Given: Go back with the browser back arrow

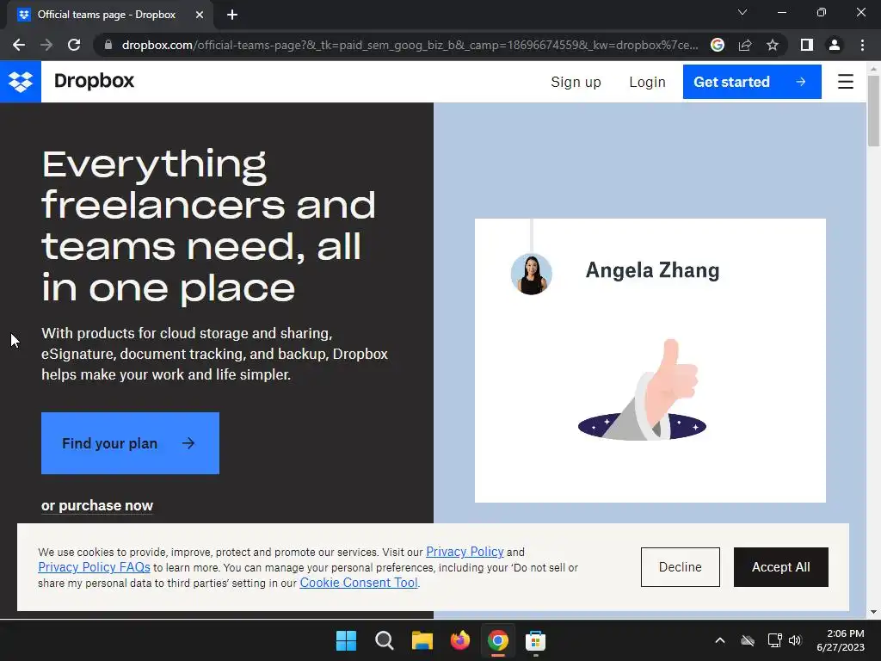Looking at the screenshot, I should click(x=19, y=45).
